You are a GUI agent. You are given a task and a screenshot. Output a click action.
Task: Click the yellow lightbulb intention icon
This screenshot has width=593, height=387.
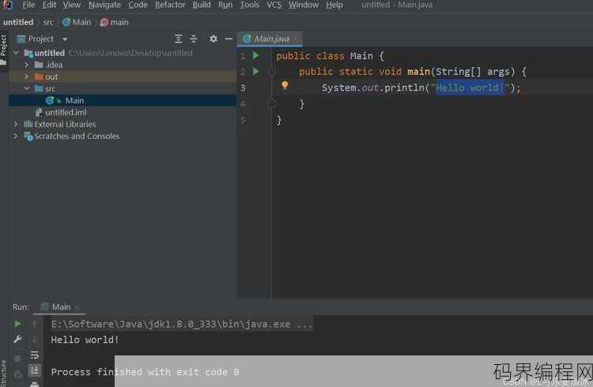pyautogui.click(x=285, y=85)
